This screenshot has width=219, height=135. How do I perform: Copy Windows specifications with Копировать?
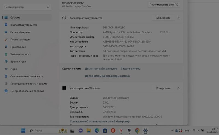click(x=163, y=88)
